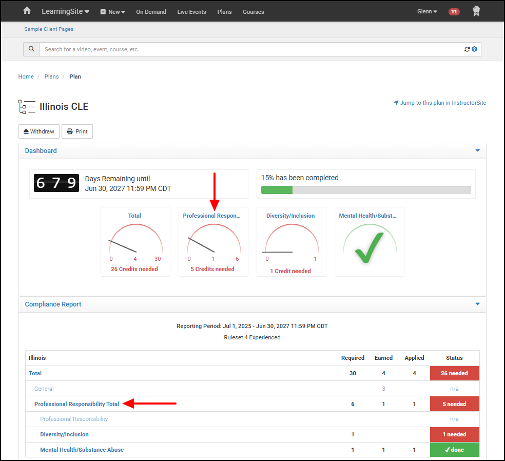The height and width of the screenshot is (461, 505).
Task: Click Plans in the breadcrumb
Action: pyautogui.click(x=51, y=76)
